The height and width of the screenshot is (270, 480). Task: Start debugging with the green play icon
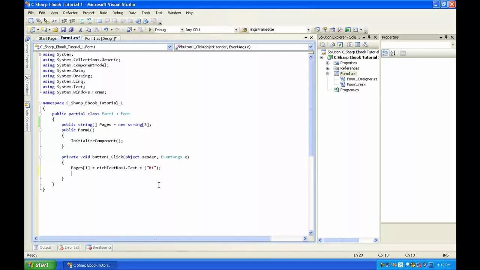pyautogui.click(x=150, y=30)
